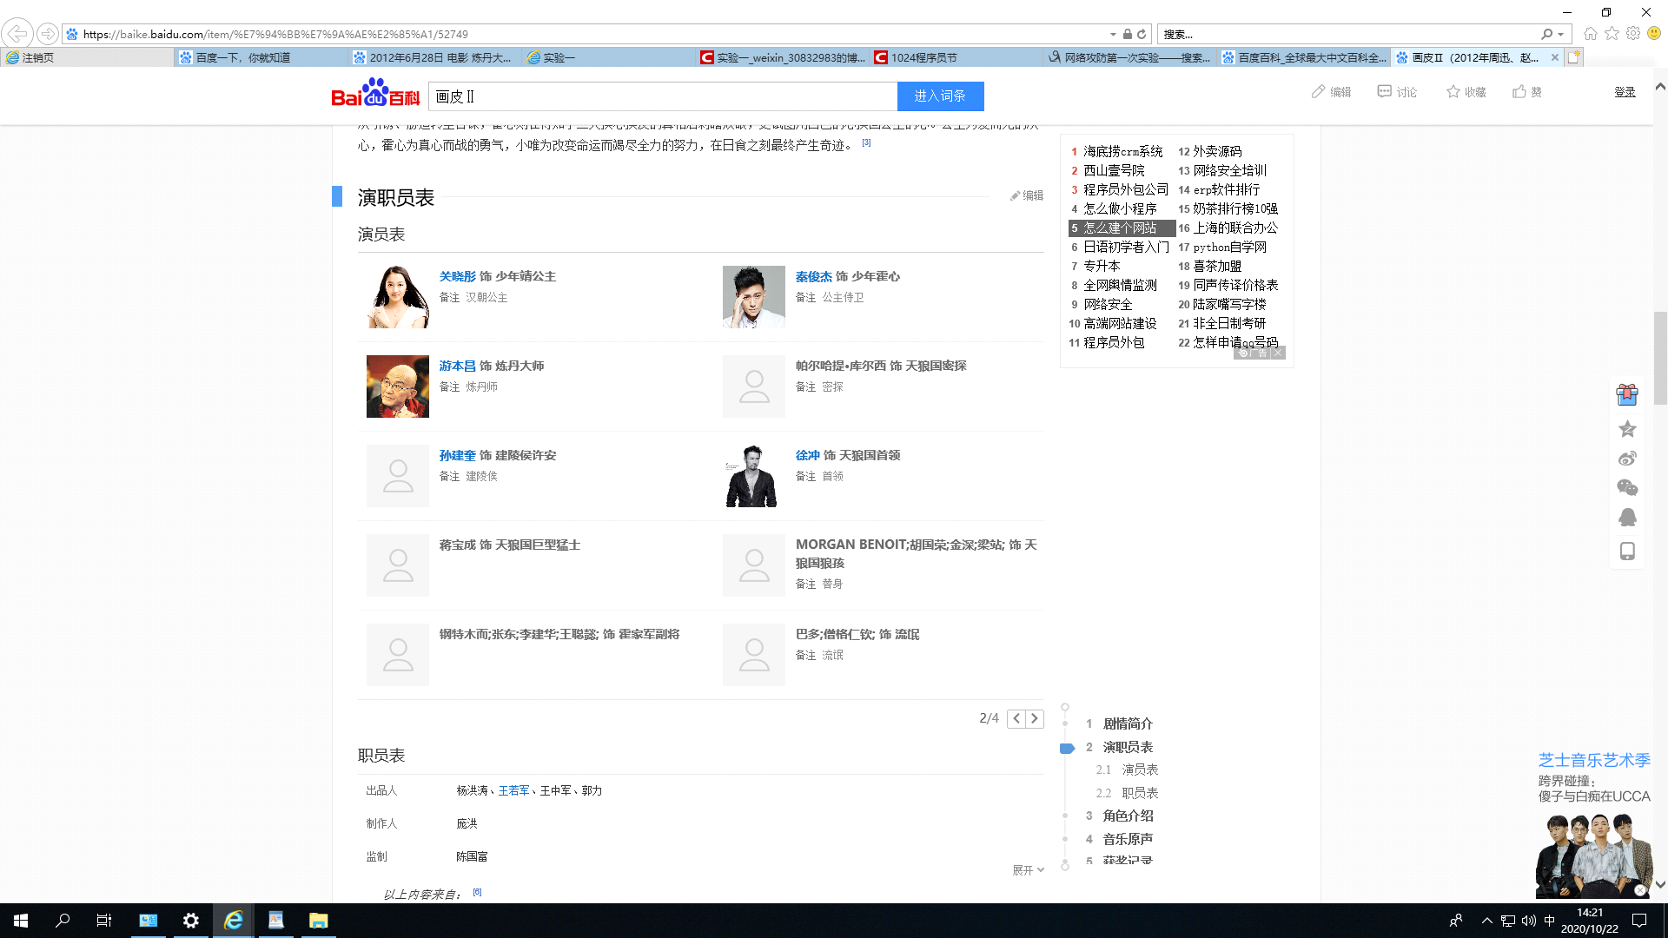Open the address bar dropdown arrow
This screenshot has height=938, width=1668.
(1113, 35)
